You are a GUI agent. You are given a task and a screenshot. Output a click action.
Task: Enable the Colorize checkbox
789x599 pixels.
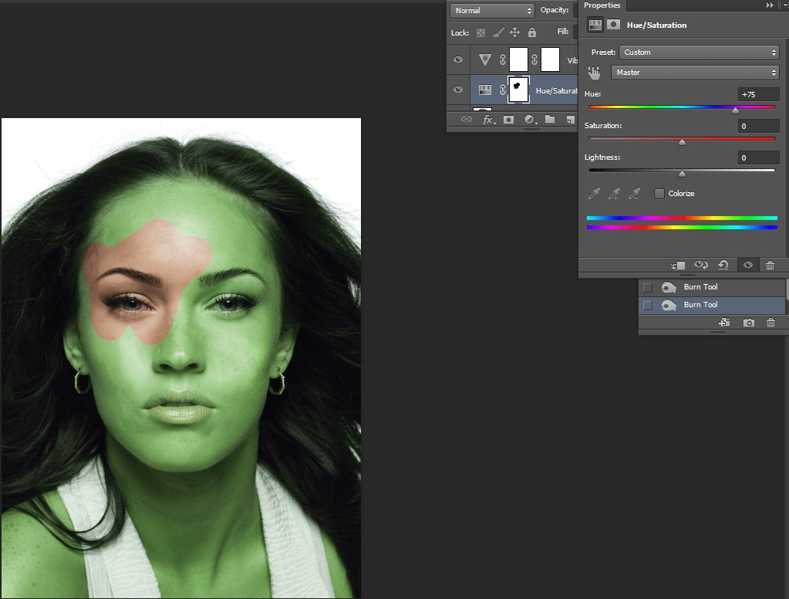coord(659,194)
